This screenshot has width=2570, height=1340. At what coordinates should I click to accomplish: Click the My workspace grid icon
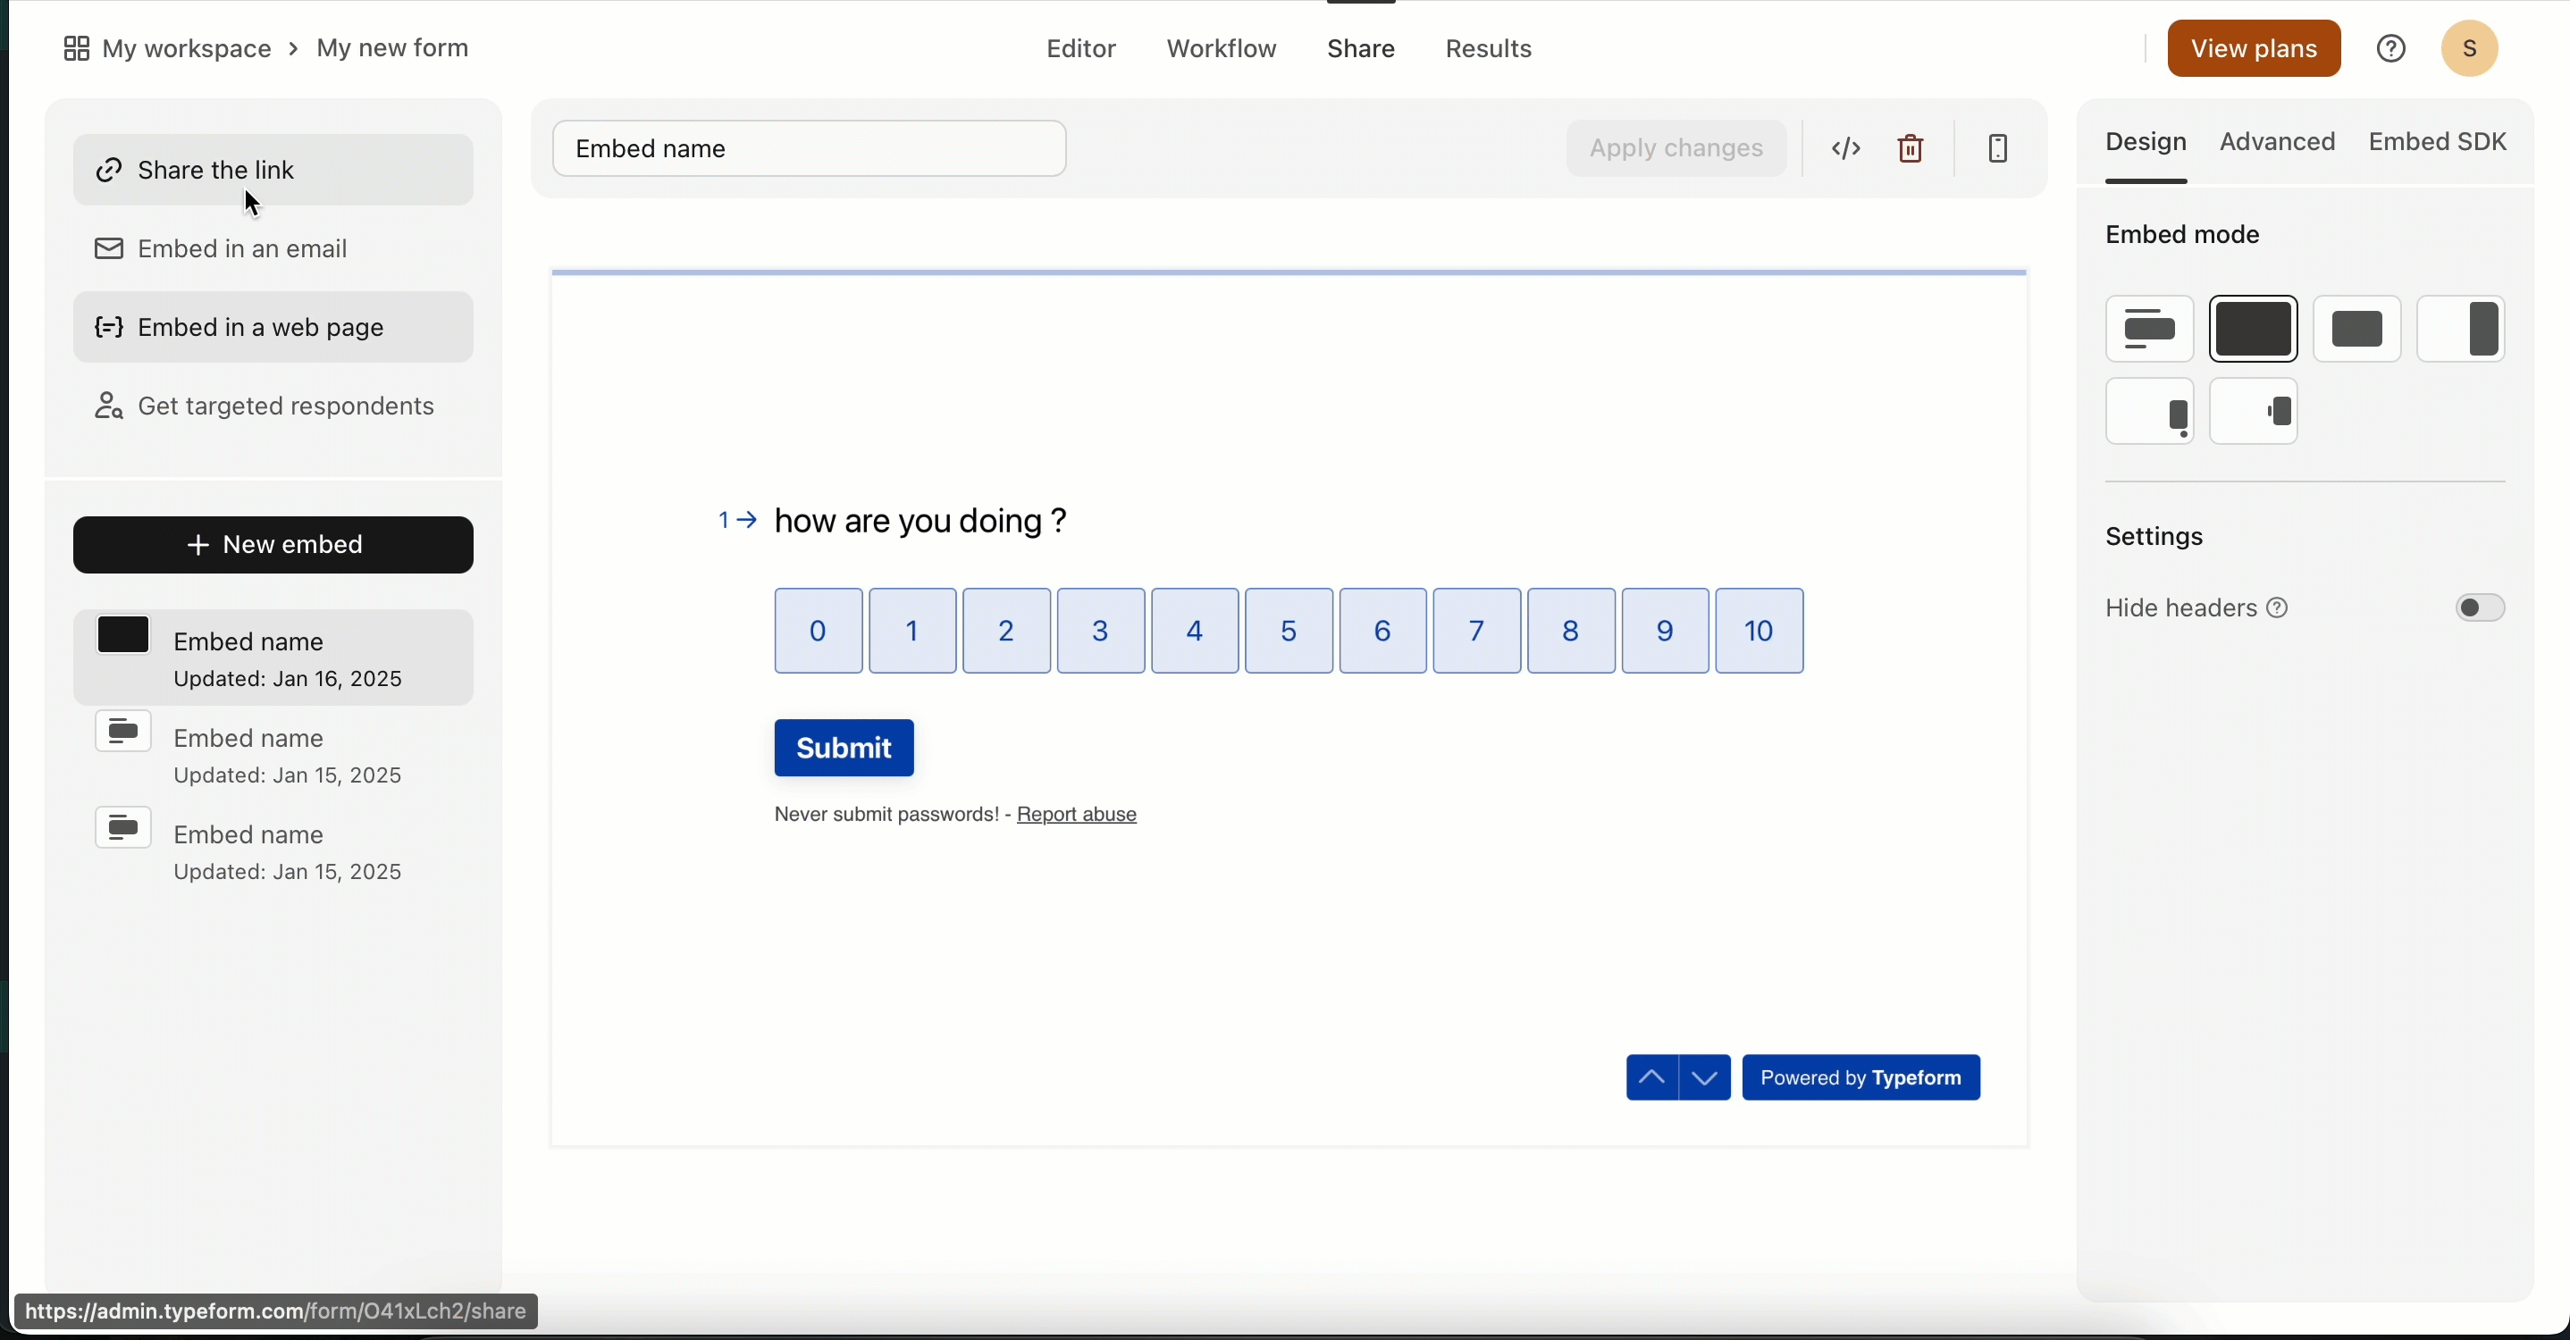pyautogui.click(x=76, y=48)
